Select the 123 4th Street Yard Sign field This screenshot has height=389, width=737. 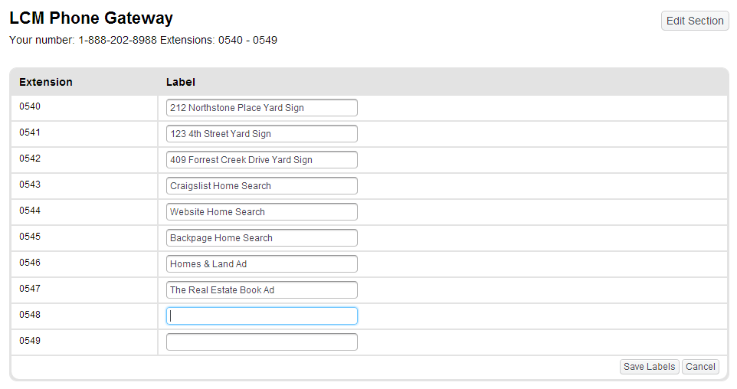(x=261, y=134)
